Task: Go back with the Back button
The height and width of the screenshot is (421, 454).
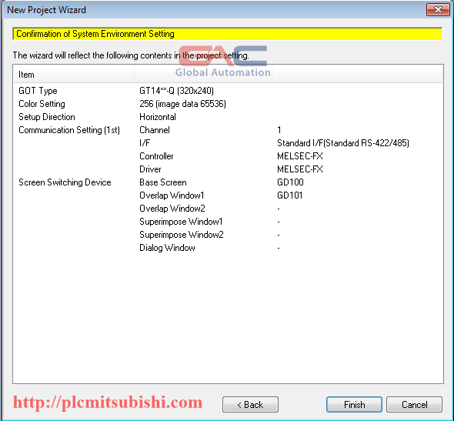Action: [x=250, y=404]
